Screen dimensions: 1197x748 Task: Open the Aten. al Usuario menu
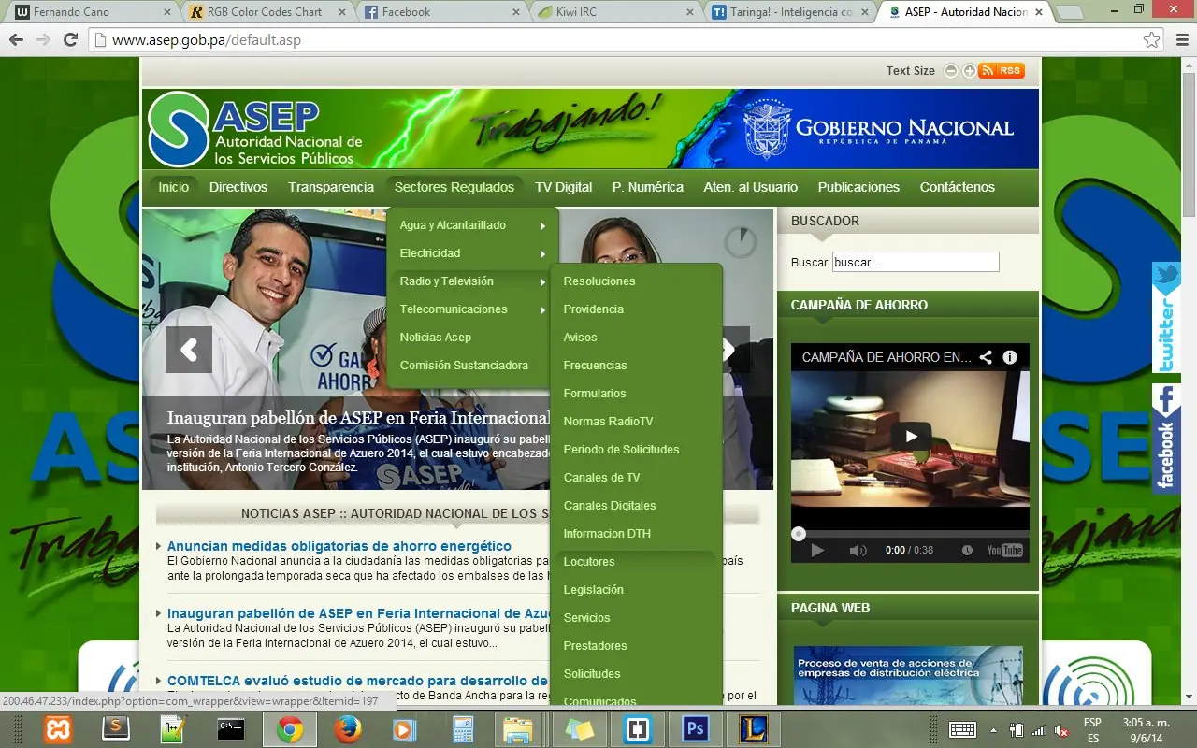coord(751,187)
